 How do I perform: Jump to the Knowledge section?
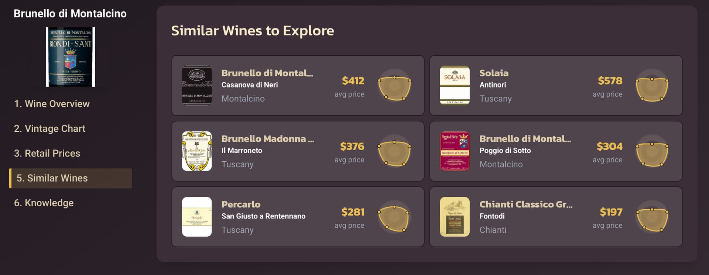(x=44, y=203)
